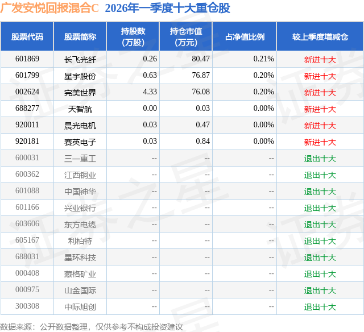Select stock code 000975
The image size is (364, 332).
[27, 289]
